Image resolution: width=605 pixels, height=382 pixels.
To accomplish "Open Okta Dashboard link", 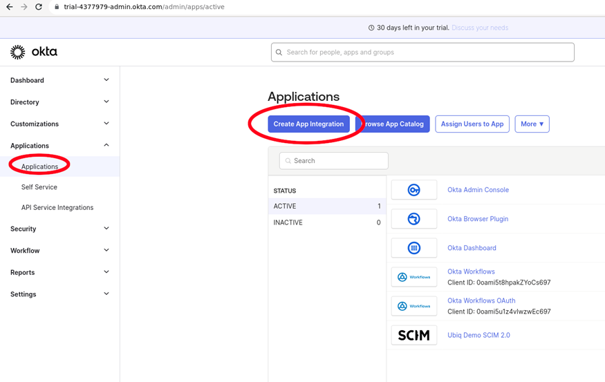I will pyautogui.click(x=472, y=248).
